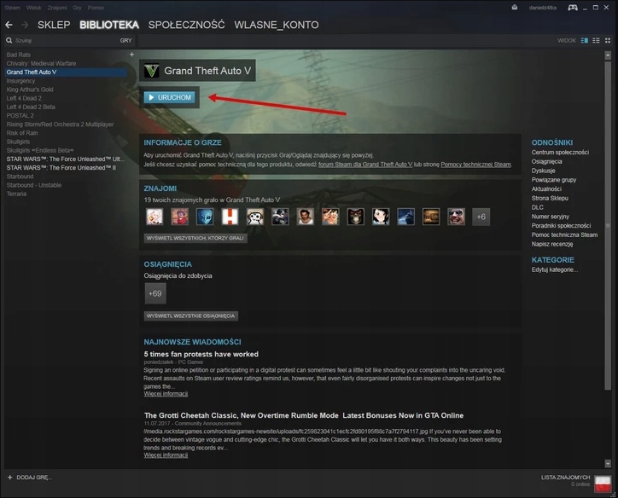Image resolution: width=618 pixels, height=498 pixels.
Task: Open Strona Sklepu link
Action: (x=550, y=198)
